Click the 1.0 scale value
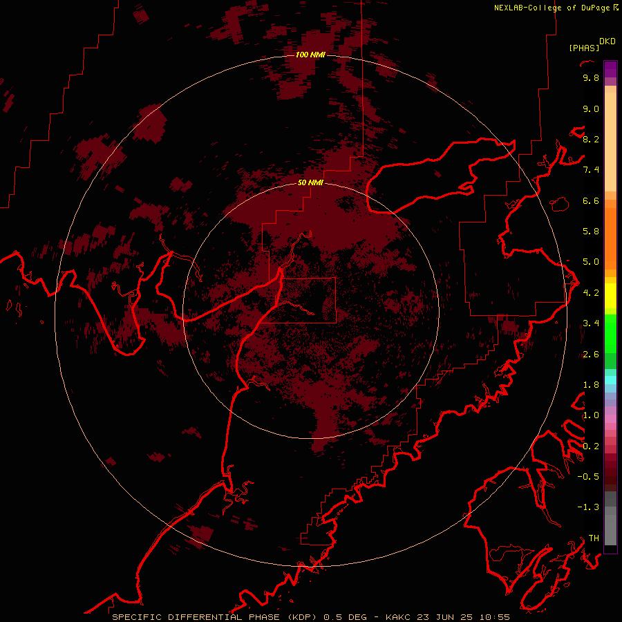The image size is (622, 622). click(591, 415)
